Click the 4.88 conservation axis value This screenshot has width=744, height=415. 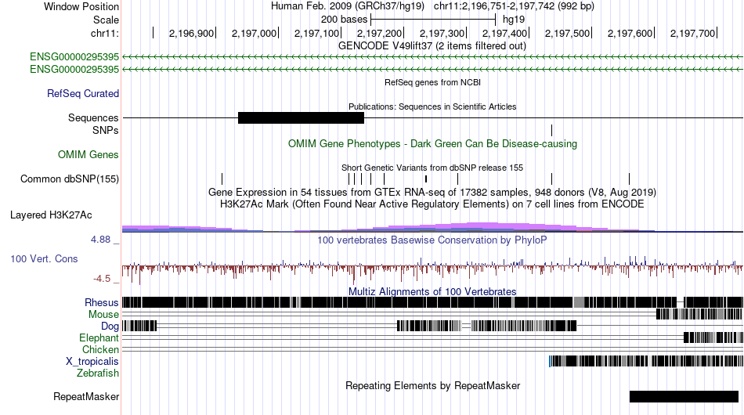click(x=100, y=240)
